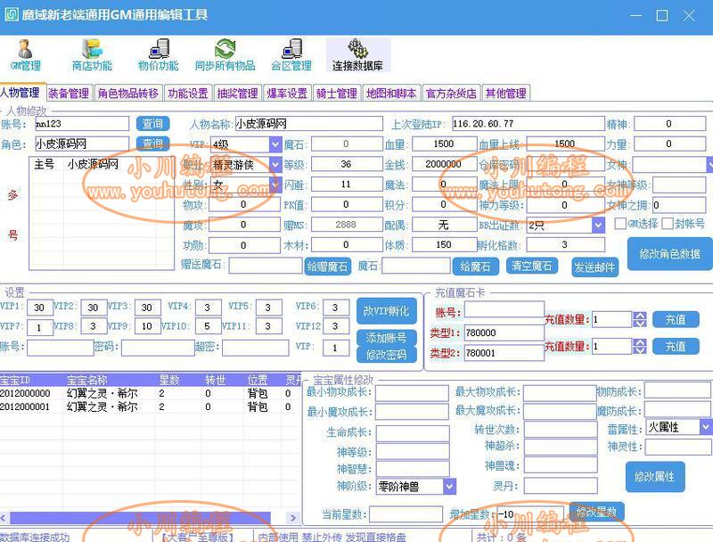Click the 上次登陆IP field 116.20.60.77
Image resolution: width=713 pixels, height=542 pixels.
528,124
